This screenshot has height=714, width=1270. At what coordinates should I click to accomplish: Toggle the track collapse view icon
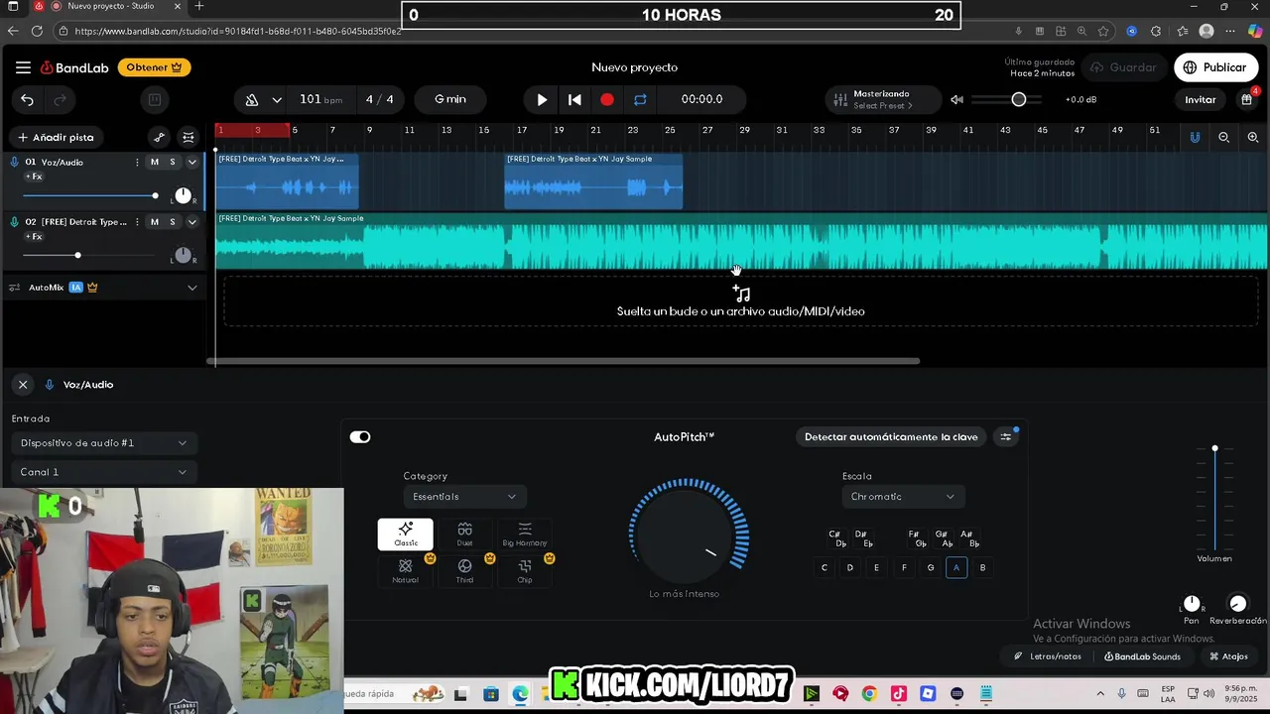189,137
